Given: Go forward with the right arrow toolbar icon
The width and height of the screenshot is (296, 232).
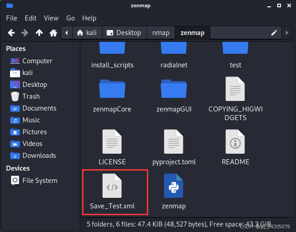Looking at the screenshot, I should point(25,33).
